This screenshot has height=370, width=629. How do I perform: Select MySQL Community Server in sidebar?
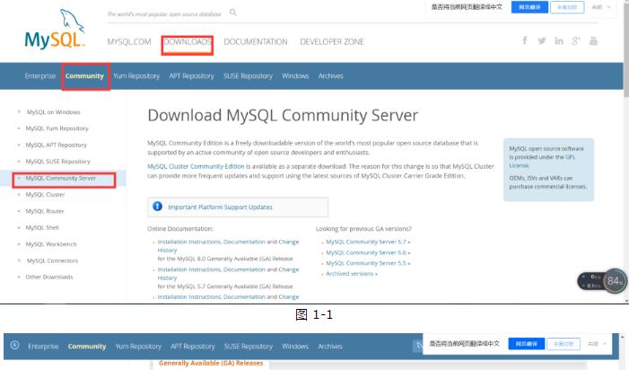(61, 178)
